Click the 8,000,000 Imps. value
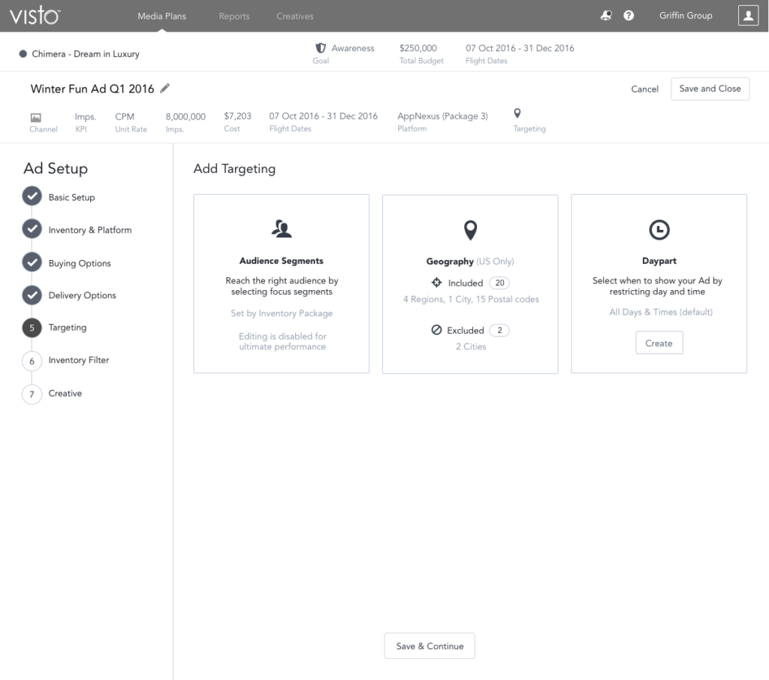The image size is (769, 680). point(185,116)
